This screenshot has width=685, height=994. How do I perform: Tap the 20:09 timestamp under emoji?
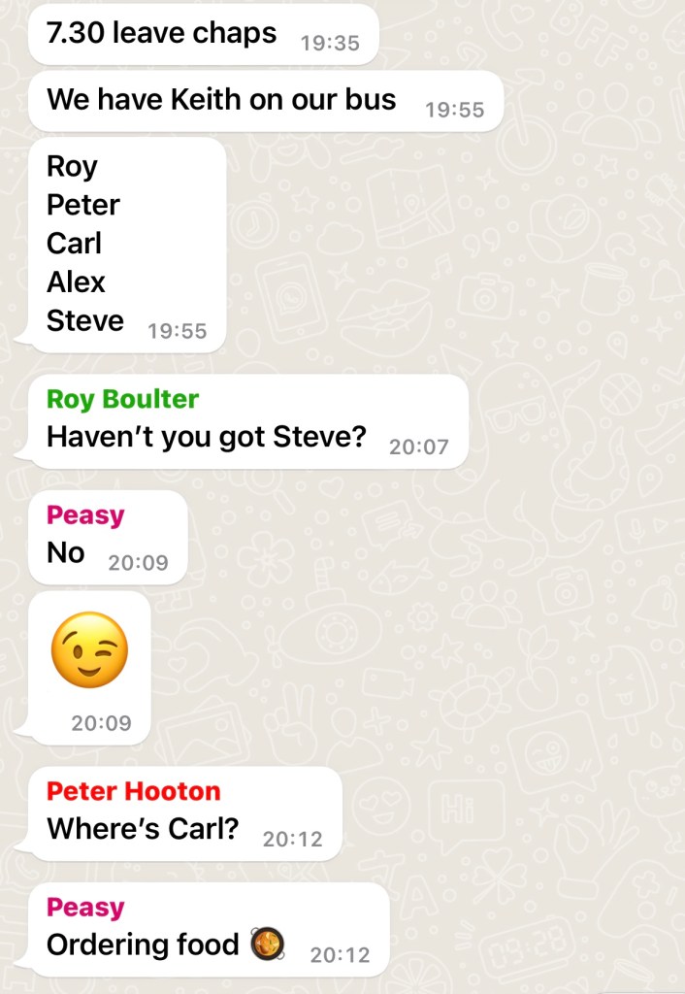point(101,722)
